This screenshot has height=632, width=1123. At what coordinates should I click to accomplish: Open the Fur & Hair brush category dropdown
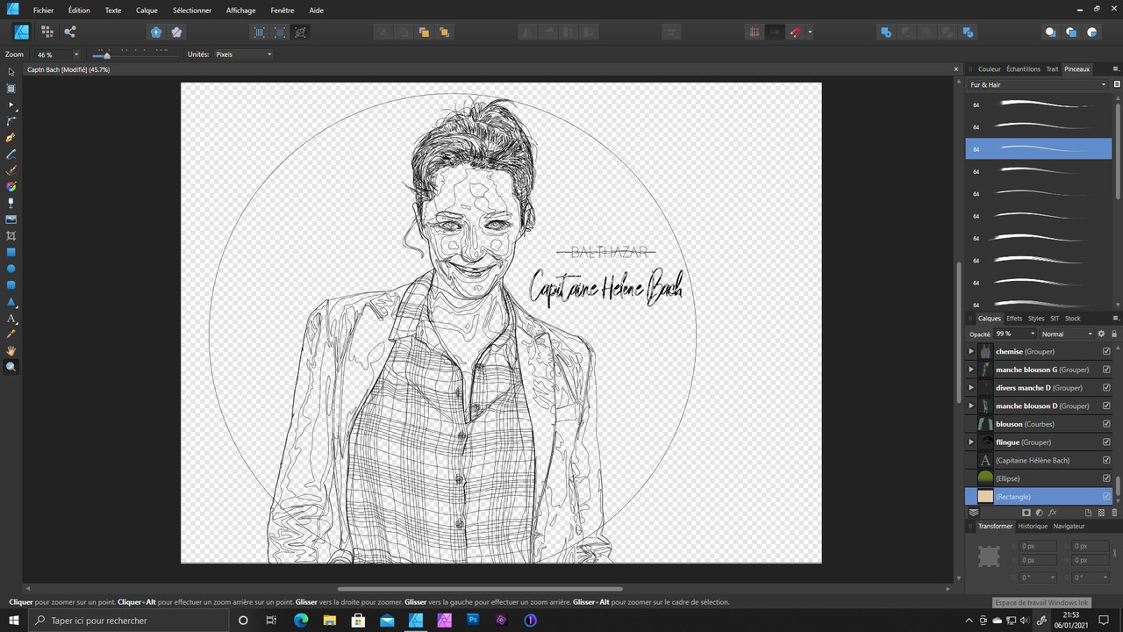pos(1038,85)
